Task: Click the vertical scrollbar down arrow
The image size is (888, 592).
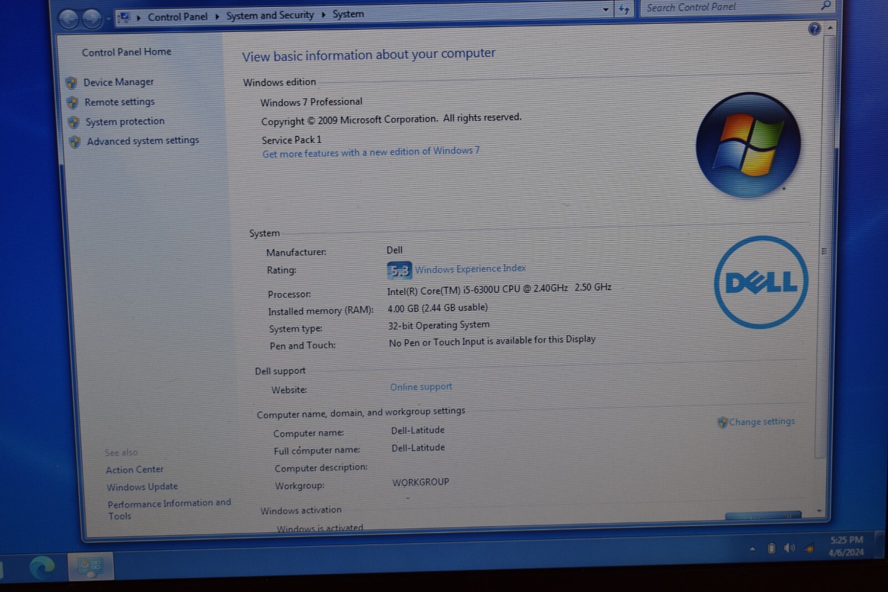Action: (819, 510)
